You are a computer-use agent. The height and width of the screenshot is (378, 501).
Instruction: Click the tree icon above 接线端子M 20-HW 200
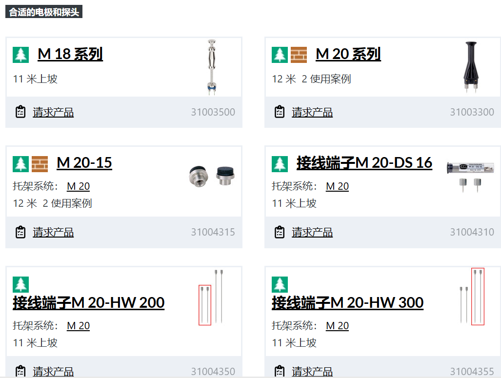point(21,284)
